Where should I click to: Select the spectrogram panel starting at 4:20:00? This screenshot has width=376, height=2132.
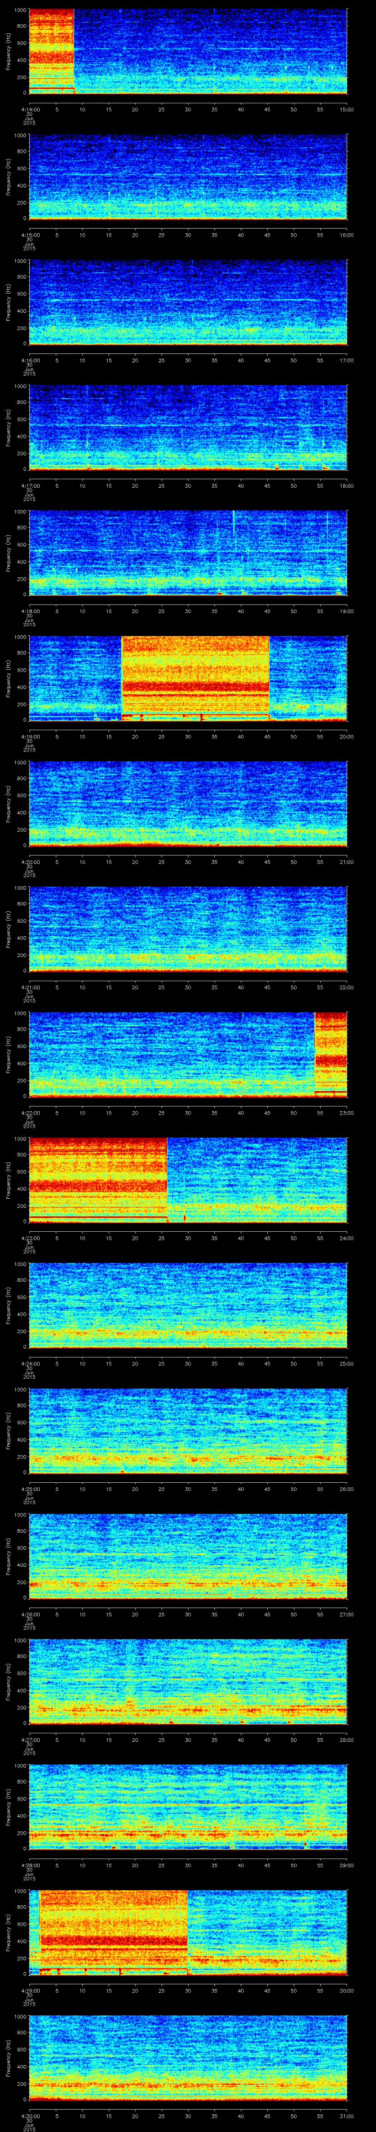point(188,803)
